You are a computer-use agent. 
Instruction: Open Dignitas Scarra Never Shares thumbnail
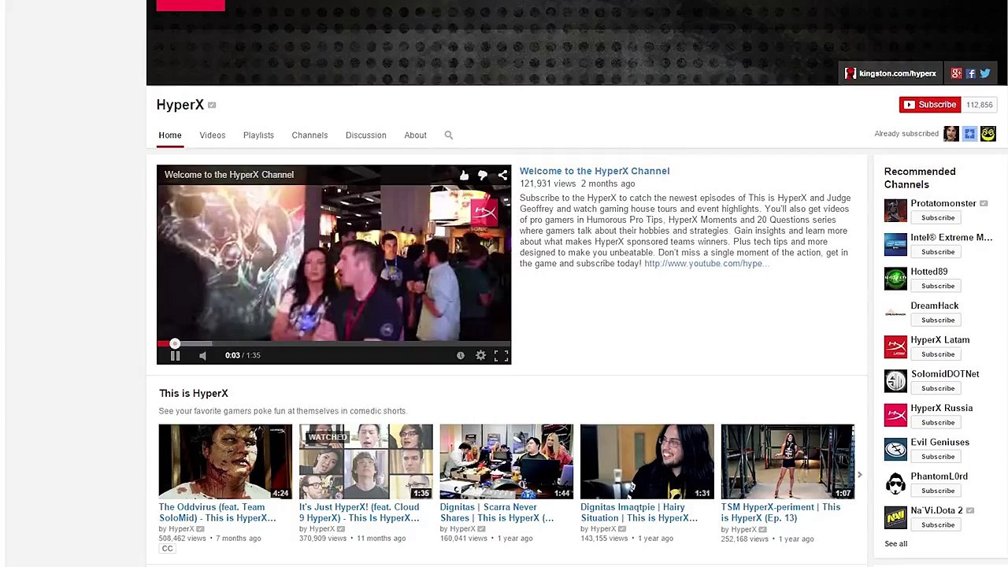[506, 461]
